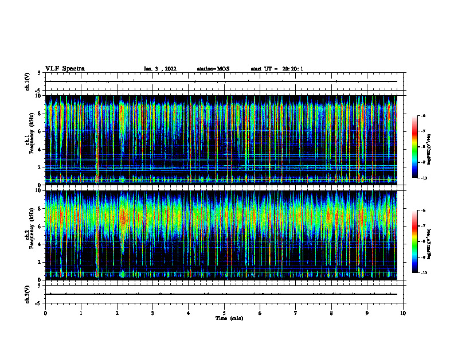The height and width of the screenshot is (351, 454).
Task: Click the time axis tick label "9"
Action: click(x=367, y=313)
